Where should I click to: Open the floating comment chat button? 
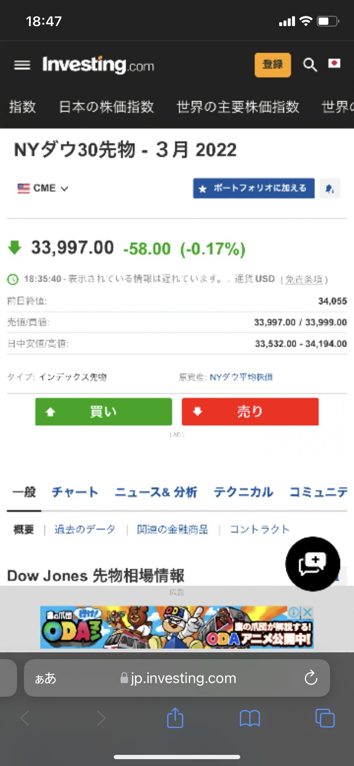point(313,564)
